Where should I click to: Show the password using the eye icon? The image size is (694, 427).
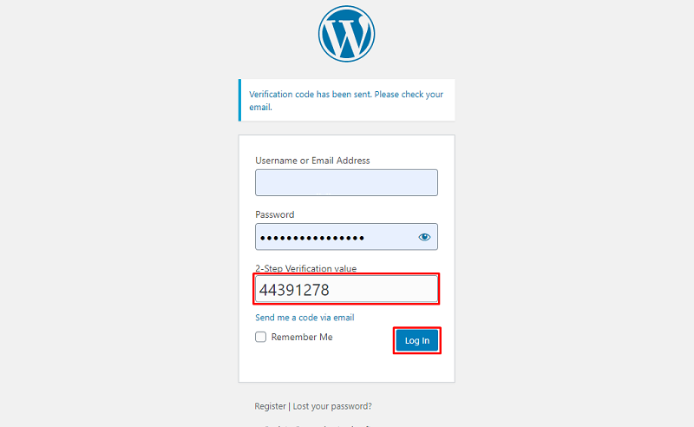pos(424,237)
